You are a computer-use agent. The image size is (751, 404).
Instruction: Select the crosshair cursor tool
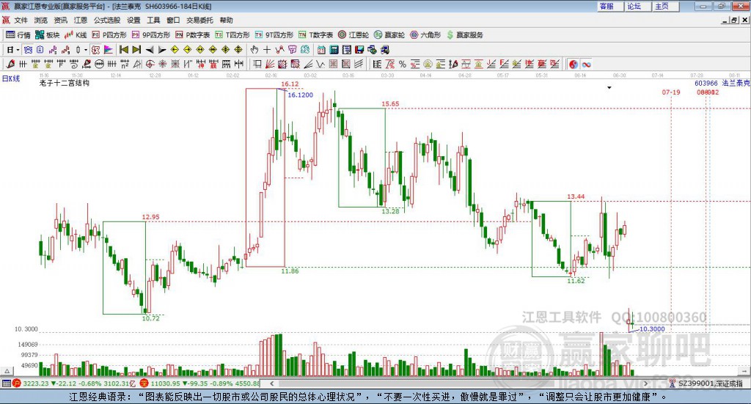(267, 50)
